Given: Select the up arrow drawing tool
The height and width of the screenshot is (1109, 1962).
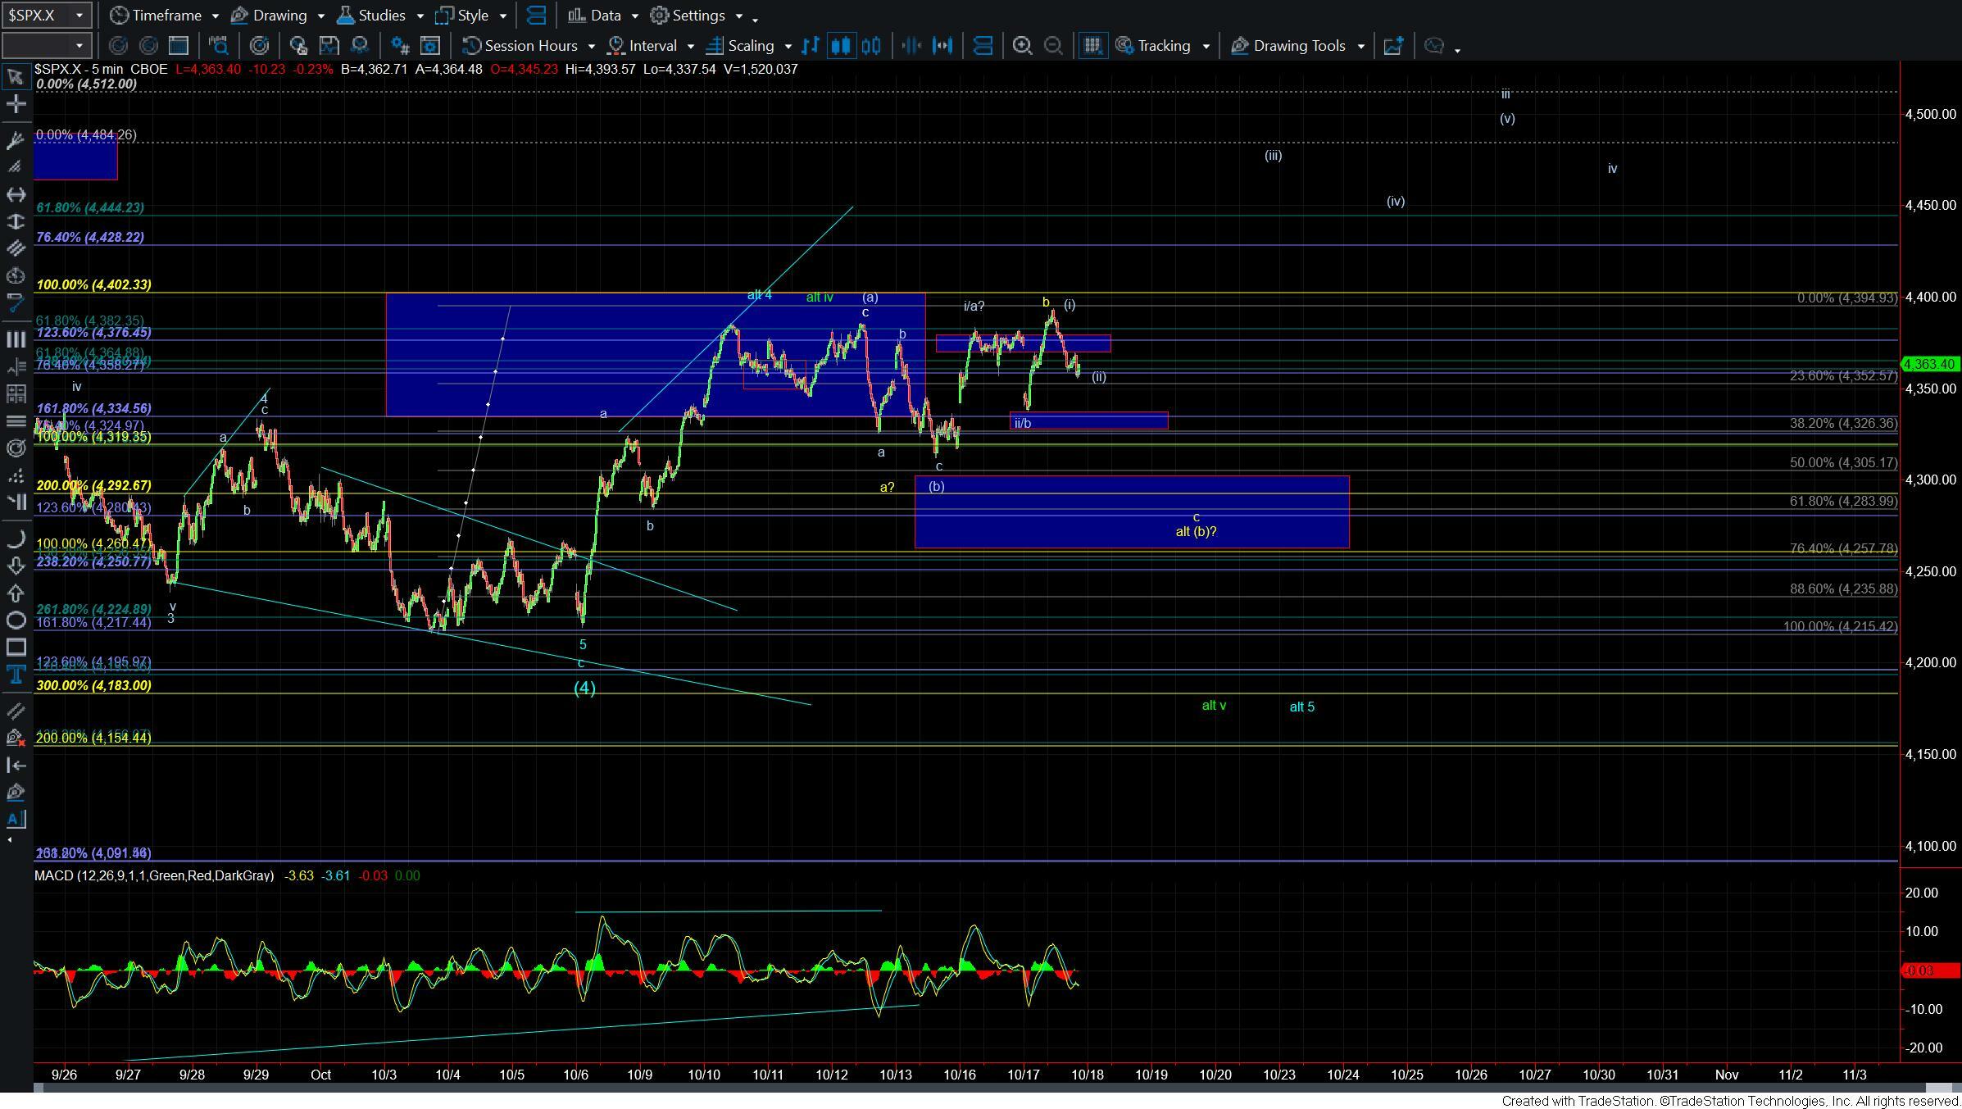Looking at the screenshot, I should (x=15, y=593).
